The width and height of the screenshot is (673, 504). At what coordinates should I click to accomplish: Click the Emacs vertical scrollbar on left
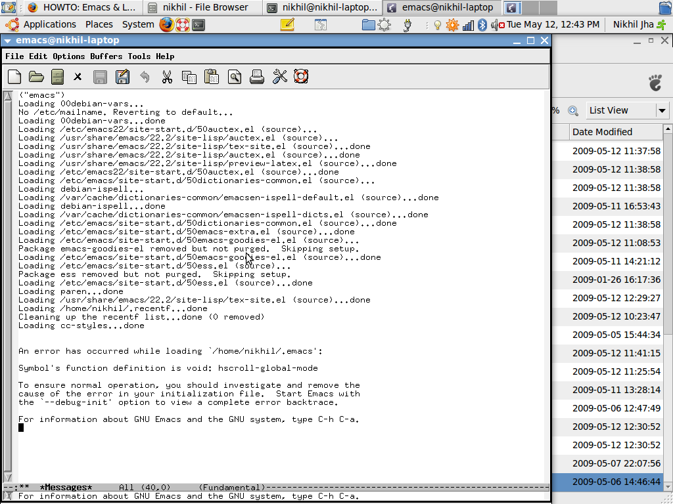[x=8, y=282]
